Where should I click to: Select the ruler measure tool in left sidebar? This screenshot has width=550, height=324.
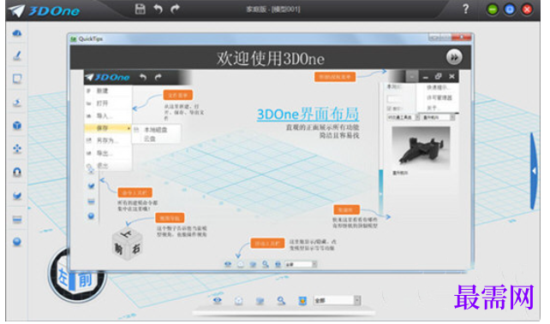tap(17, 219)
